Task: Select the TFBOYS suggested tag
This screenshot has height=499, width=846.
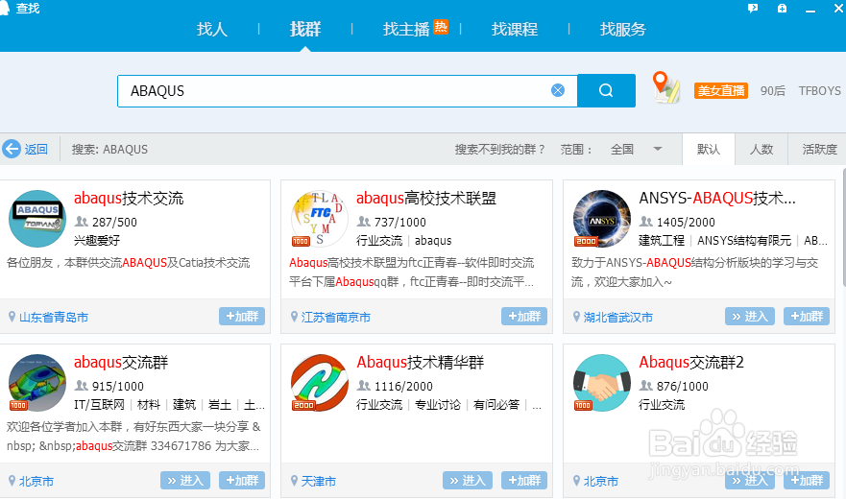Action: tap(819, 90)
